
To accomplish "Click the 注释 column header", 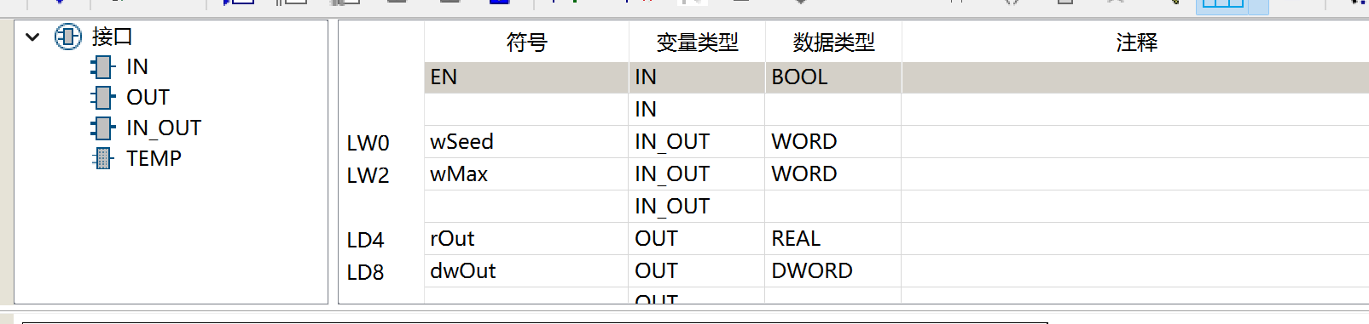I will 1135,42.
